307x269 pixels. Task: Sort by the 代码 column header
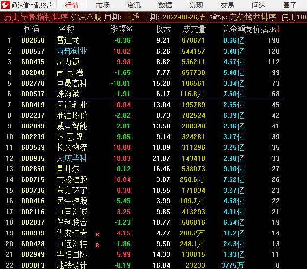coord(32,29)
